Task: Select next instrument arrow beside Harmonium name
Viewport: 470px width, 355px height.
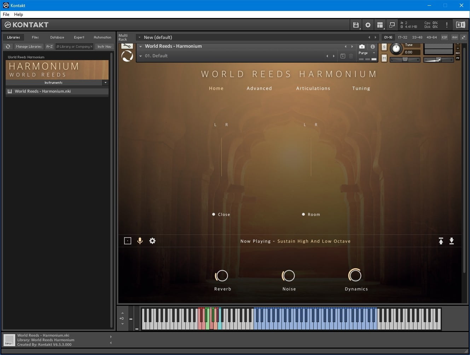Action: [352, 46]
